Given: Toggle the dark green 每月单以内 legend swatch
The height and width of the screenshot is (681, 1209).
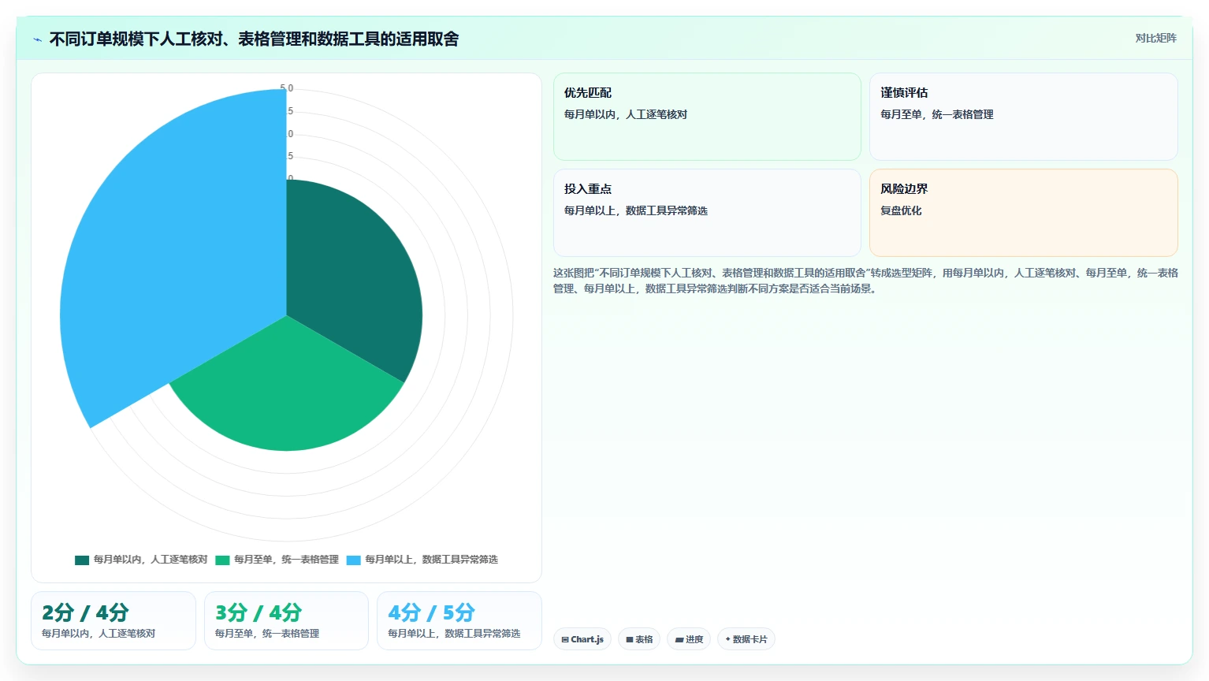Looking at the screenshot, I should [82, 560].
